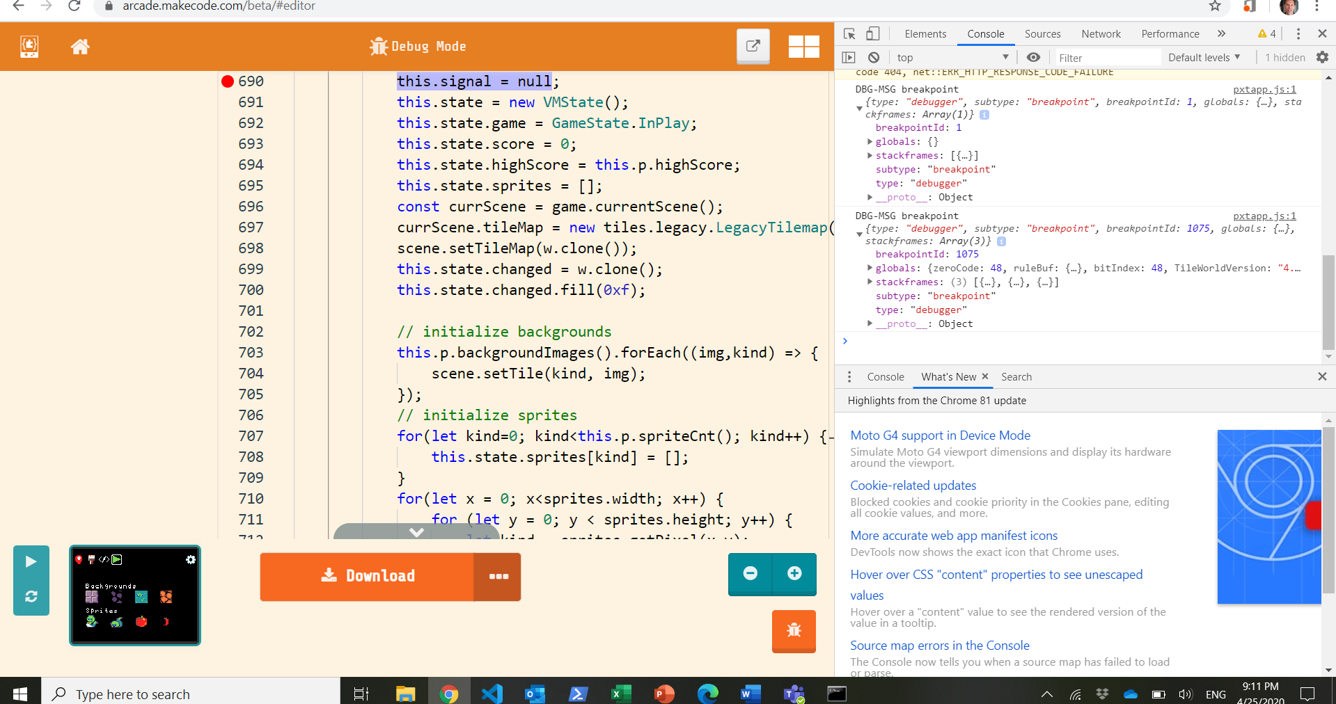The height and width of the screenshot is (704, 1336).
Task: Toggle the breakpoint on line 704
Action: click(226, 374)
